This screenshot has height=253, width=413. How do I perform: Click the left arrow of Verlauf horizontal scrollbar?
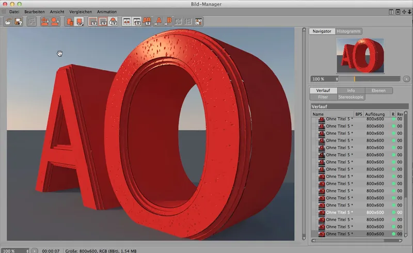click(x=313, y=241)
